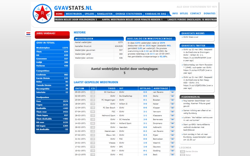Open tweet about GVAV - Willem II 1-1
Image resolution: width=250 pixels, height=156 pixels.
pos(198,55)
